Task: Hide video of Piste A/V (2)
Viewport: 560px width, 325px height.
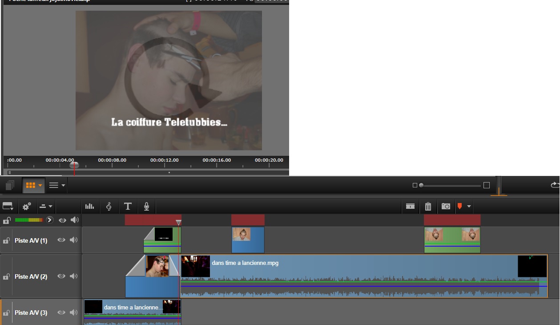Action: (x=61, y=276)
